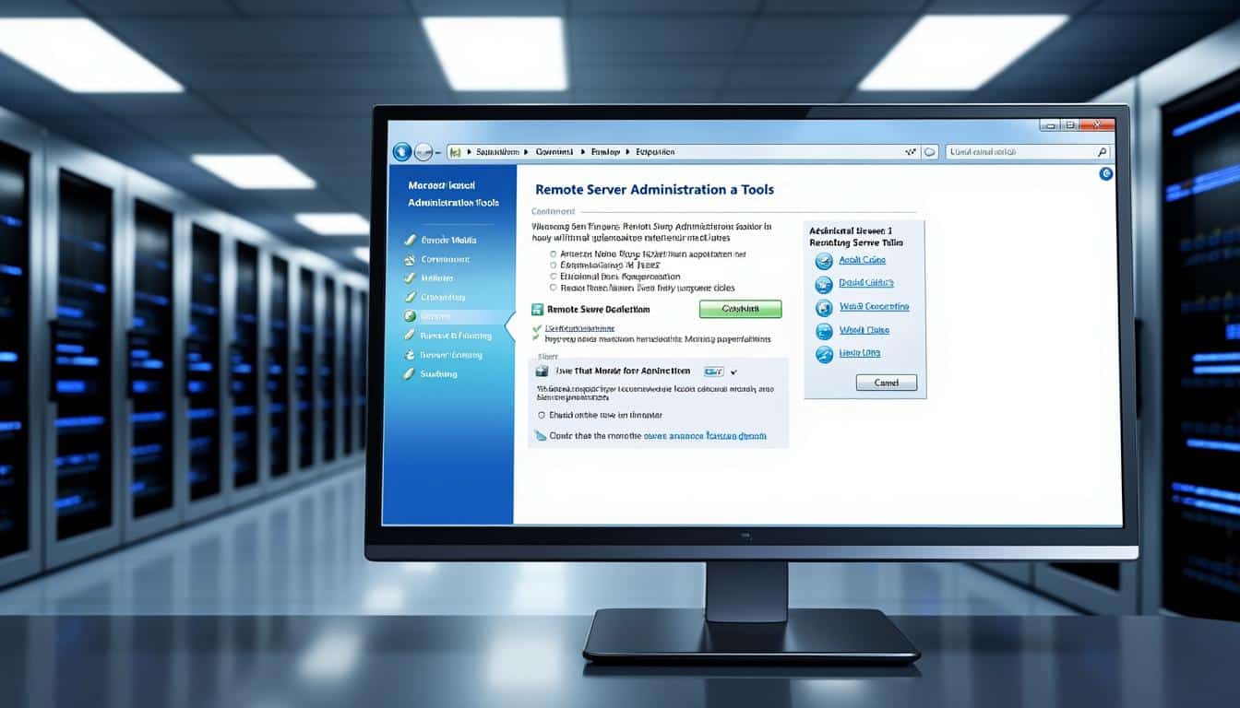Expand the address bar history dropdown arrow
The width and height of the screenshot is (1240, 708).
pyautogui.click(x=911, y=151)
